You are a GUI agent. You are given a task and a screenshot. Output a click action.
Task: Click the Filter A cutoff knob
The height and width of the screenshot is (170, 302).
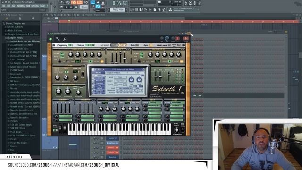(57, 77)
